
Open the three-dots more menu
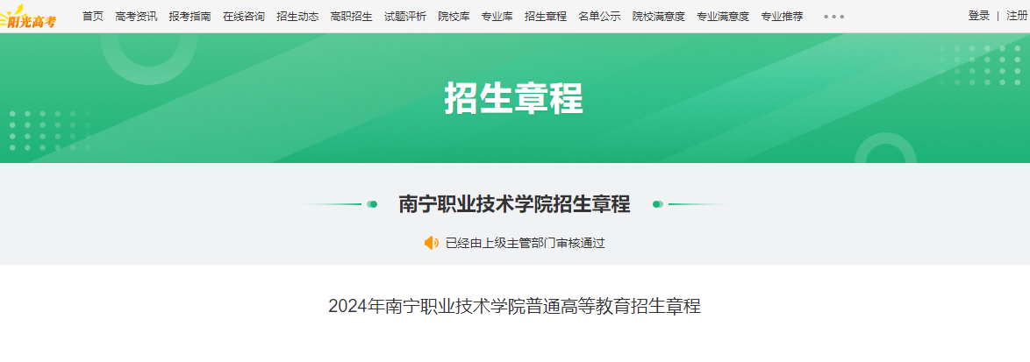click(x=833, y=17)
